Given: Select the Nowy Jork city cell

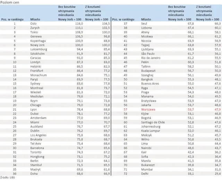Looking at the screenshot, I should pyautogui.click(x=37, y=45).
